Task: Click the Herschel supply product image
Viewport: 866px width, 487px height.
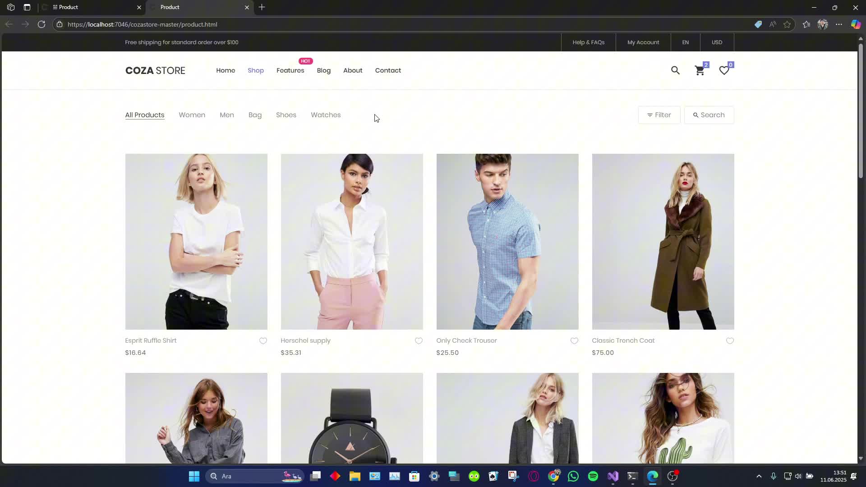Action: point(352,241)
